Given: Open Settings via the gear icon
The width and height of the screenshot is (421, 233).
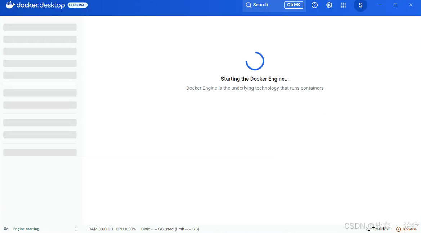Looking at the screenshot, I should tap(329, 5).
